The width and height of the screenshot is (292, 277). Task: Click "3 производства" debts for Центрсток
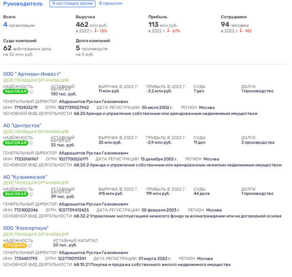pos(257,142)
